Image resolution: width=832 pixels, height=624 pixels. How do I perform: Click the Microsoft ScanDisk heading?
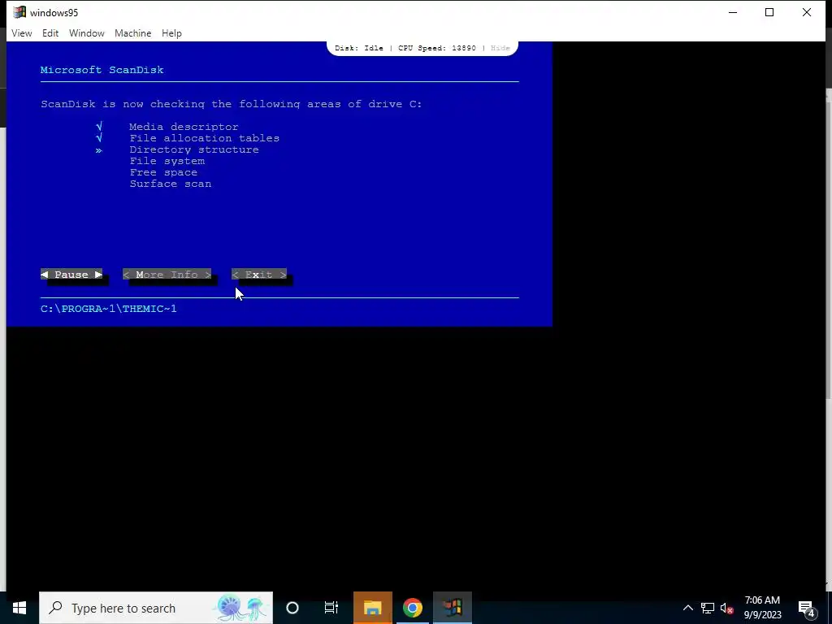pyautogui.click(x=102, y=70)
